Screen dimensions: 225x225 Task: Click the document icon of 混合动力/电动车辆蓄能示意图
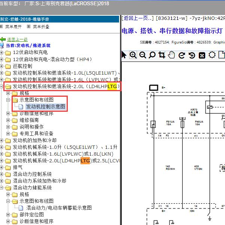(x=21, y=208)
